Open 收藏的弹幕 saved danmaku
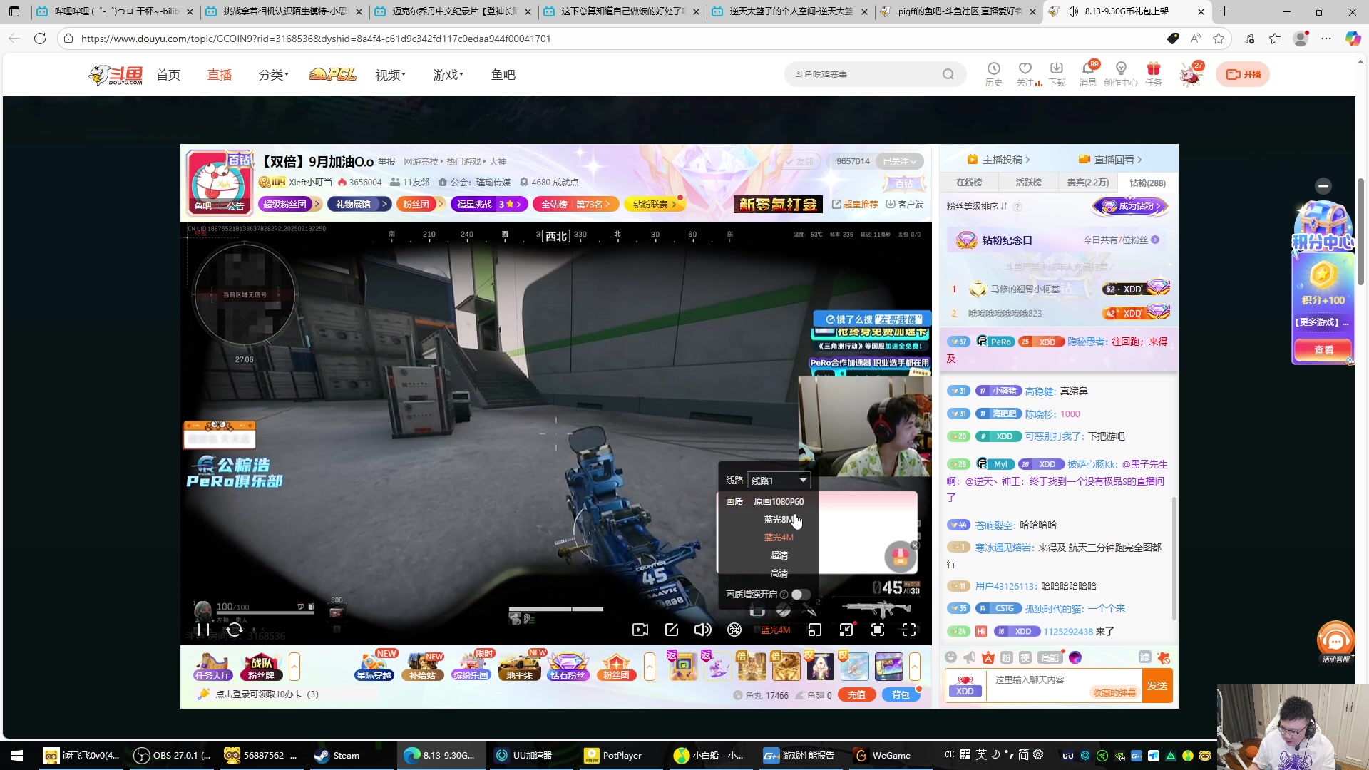Viewport: 1369px width, 770px height. point(1114,693)
